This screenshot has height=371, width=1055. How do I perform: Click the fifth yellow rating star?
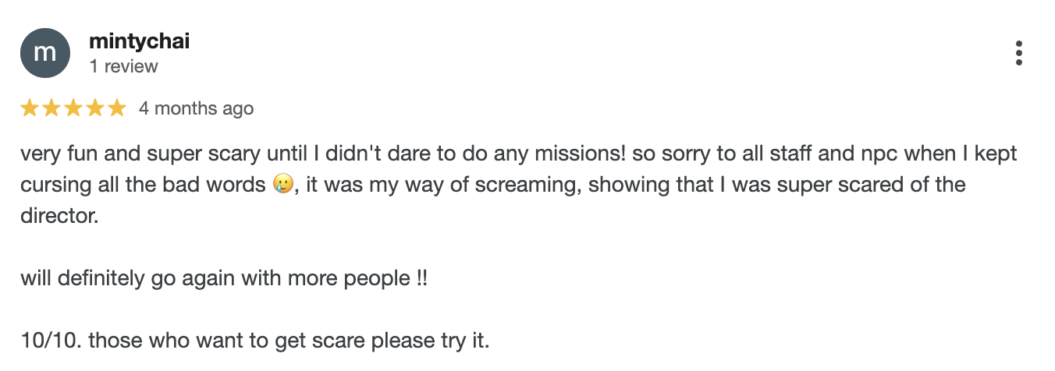tap(116, 108)
